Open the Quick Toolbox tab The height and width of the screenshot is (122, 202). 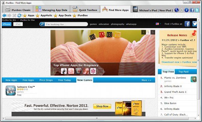pyautogui.click(x=85, y=9)
